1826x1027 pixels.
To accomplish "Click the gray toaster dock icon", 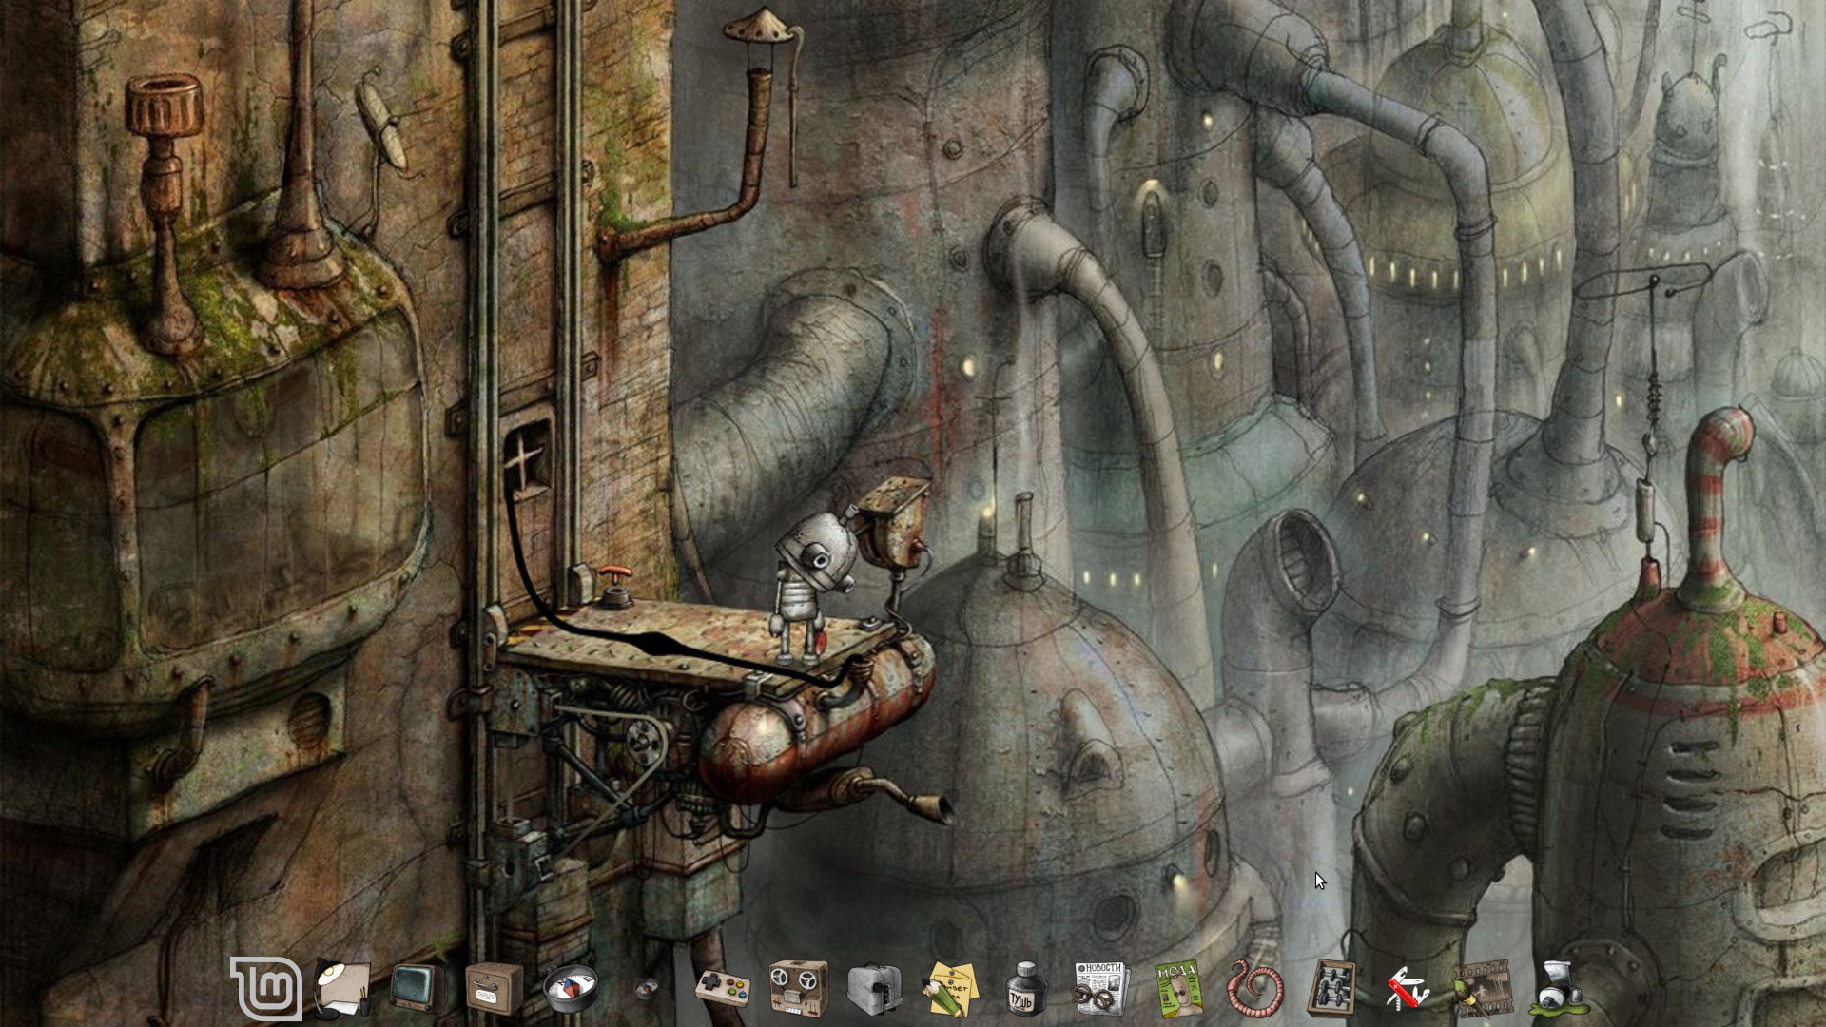I will click(874, 989).
